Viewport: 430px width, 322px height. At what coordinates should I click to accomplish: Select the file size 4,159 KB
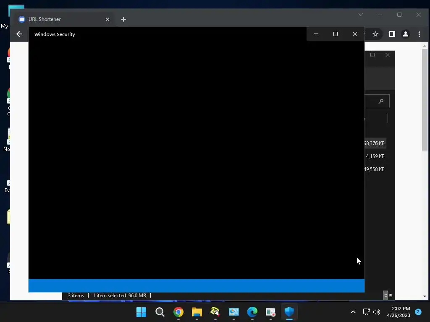375,156
